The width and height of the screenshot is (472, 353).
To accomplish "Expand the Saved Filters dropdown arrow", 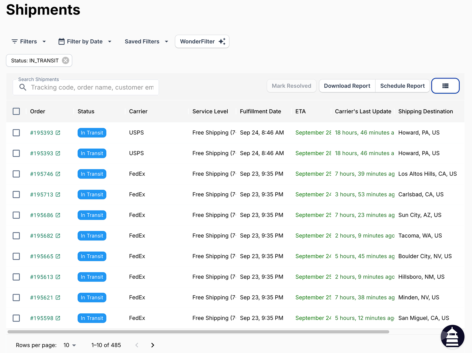I will 167,41.
